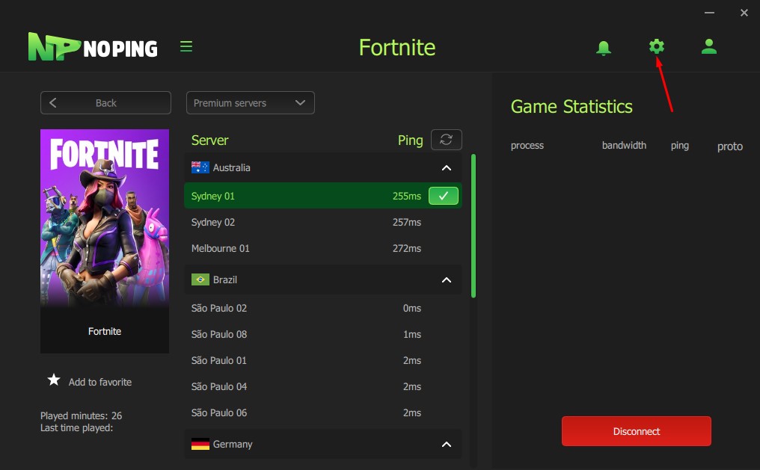The width and height of the screenshot is (760, 470).
Task: Minimize the NoPing window
Action: [x=709, y=13]
